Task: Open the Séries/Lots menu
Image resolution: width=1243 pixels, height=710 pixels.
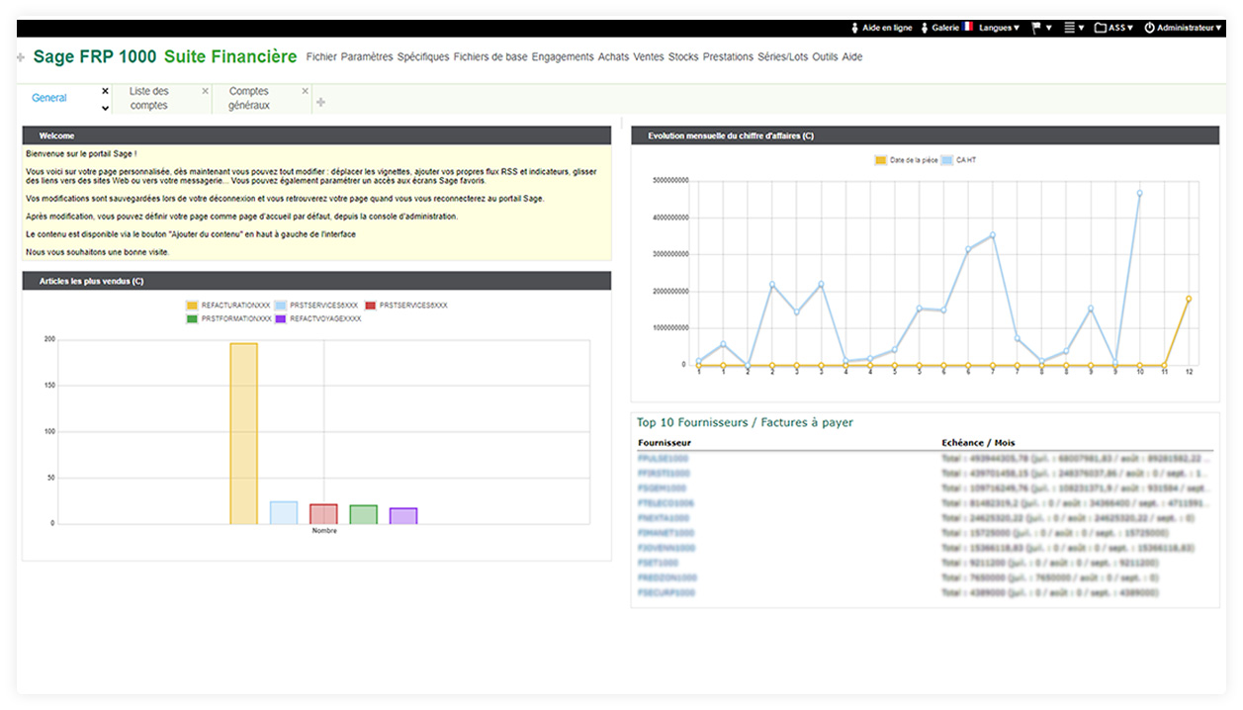Action: click(x=783, y=57)
